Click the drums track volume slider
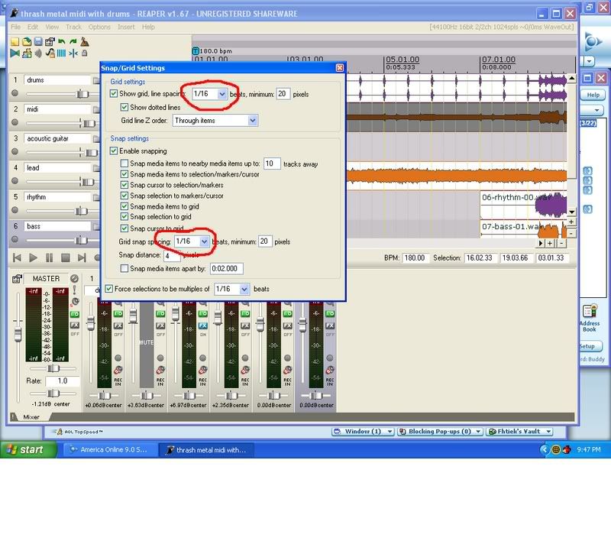 click(82, 93)
